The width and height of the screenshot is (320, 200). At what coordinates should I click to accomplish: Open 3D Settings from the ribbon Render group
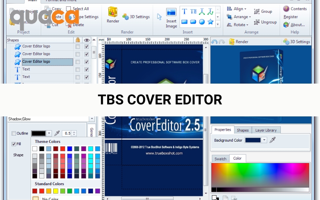pos(136,17)
